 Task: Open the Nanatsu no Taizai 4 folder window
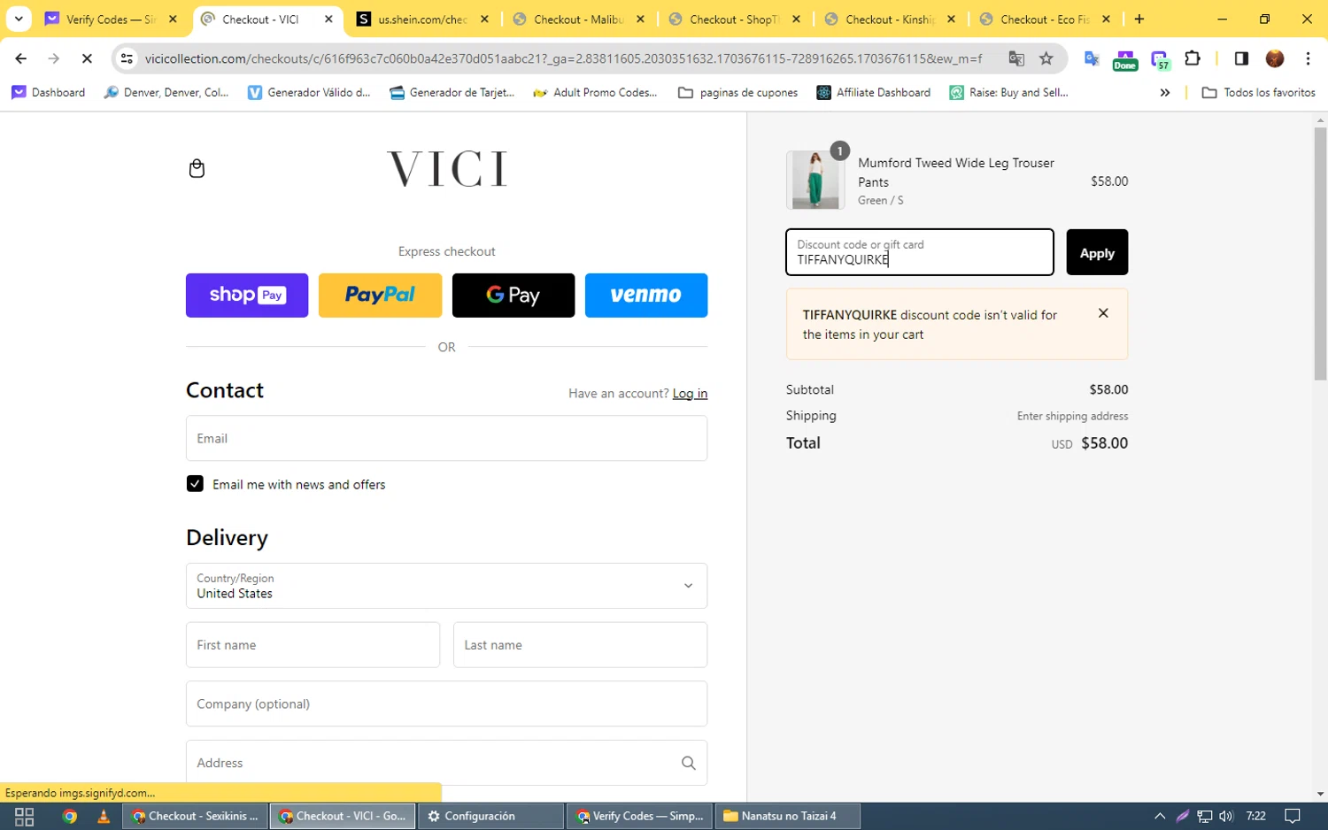click(787, 816)
